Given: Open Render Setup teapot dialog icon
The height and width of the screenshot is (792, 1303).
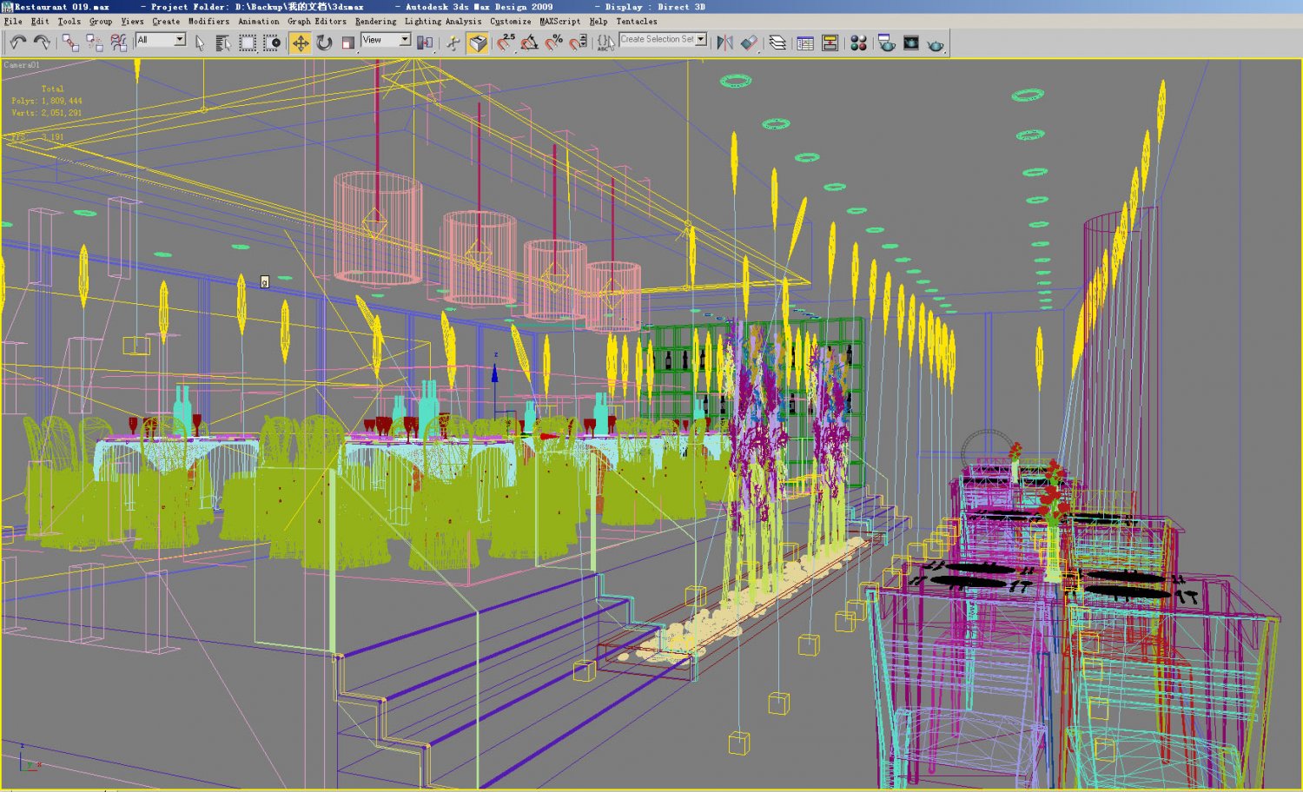Looking at the screenshot, I should pyautogui.click(x=886, y=43).
